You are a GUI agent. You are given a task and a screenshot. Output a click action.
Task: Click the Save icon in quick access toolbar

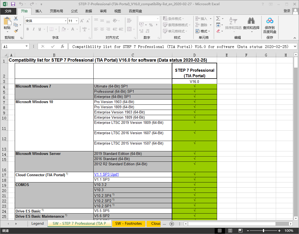pyautogui.click(x=13, y=4)
